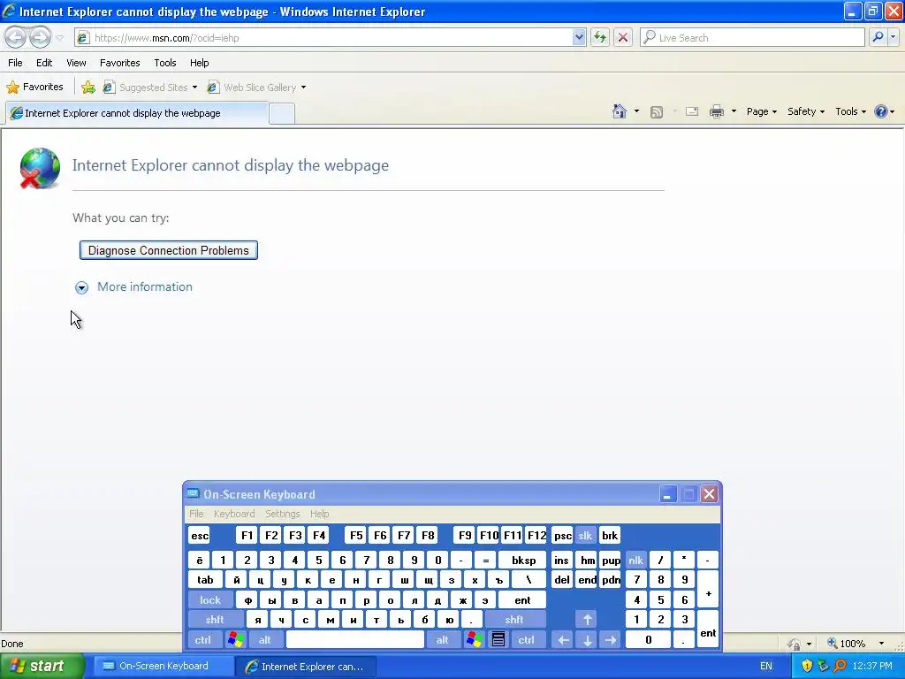The image size is (905, 679).
Task: Click the Read Mail icon
Action: tap(692, 111)
